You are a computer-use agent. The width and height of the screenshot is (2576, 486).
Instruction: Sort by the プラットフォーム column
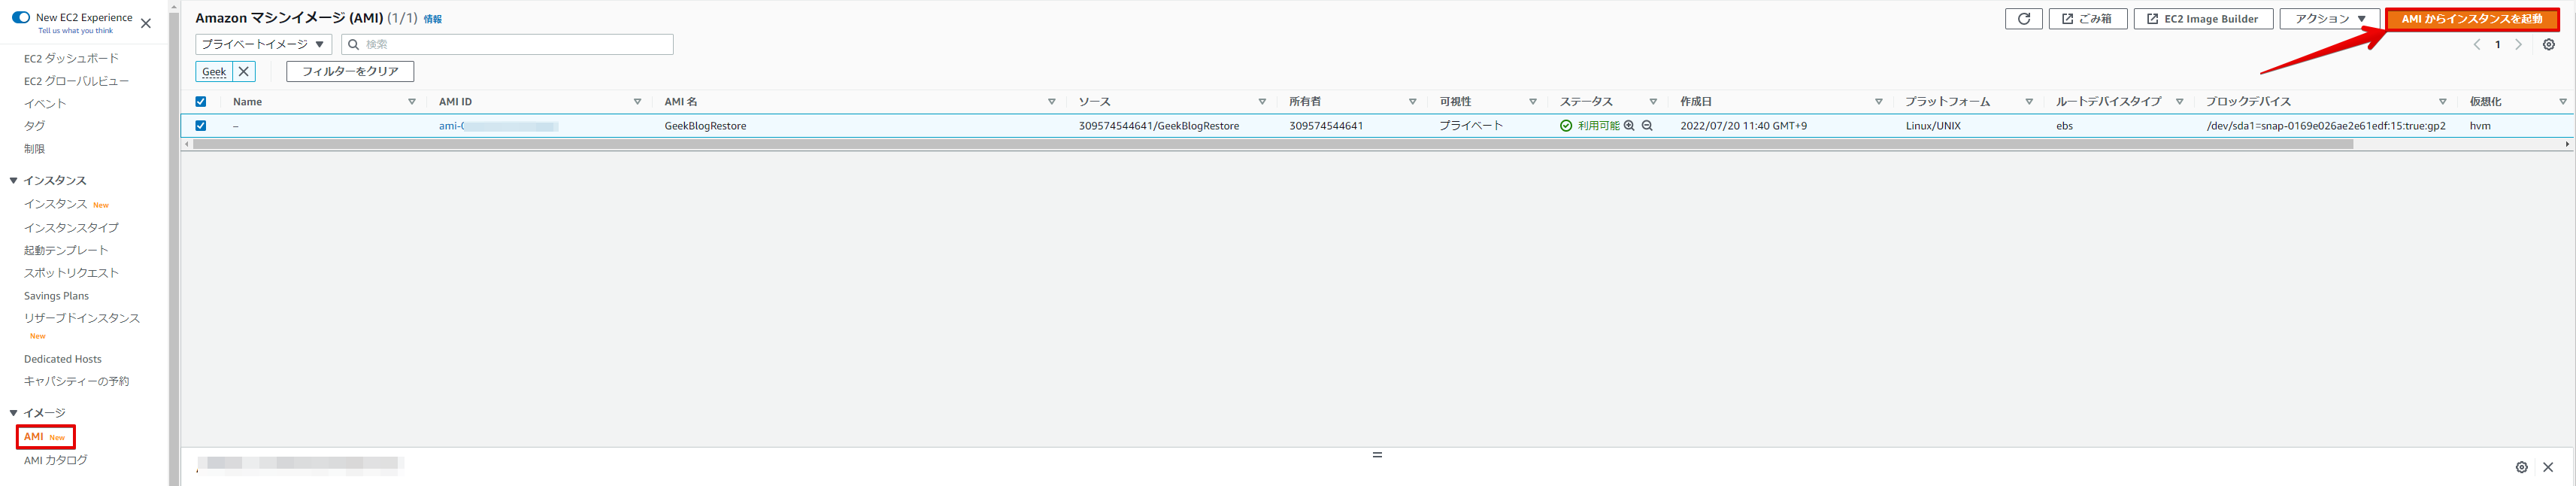(x=2029, y=102)
